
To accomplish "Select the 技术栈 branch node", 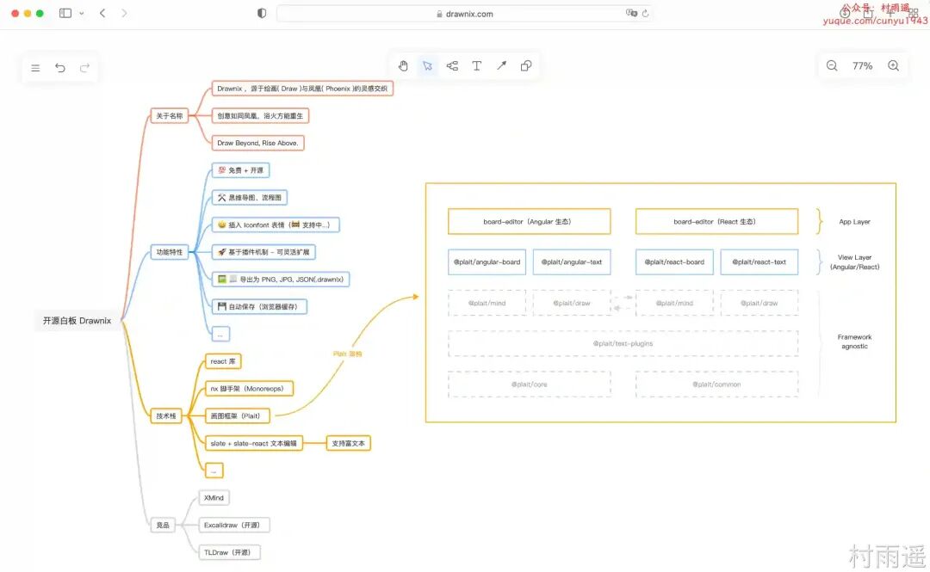I will pos(166,416).
